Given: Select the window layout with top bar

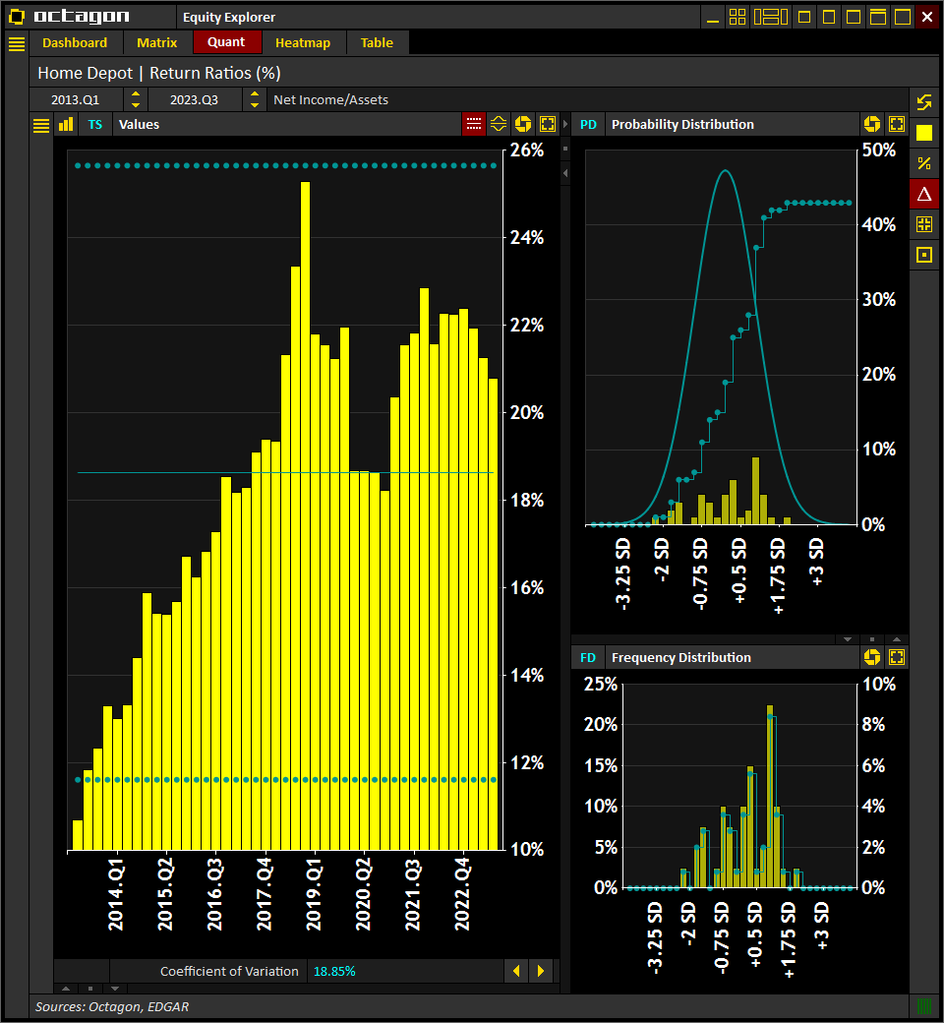Looking at the screenshot, I should [x=878, y=17].
